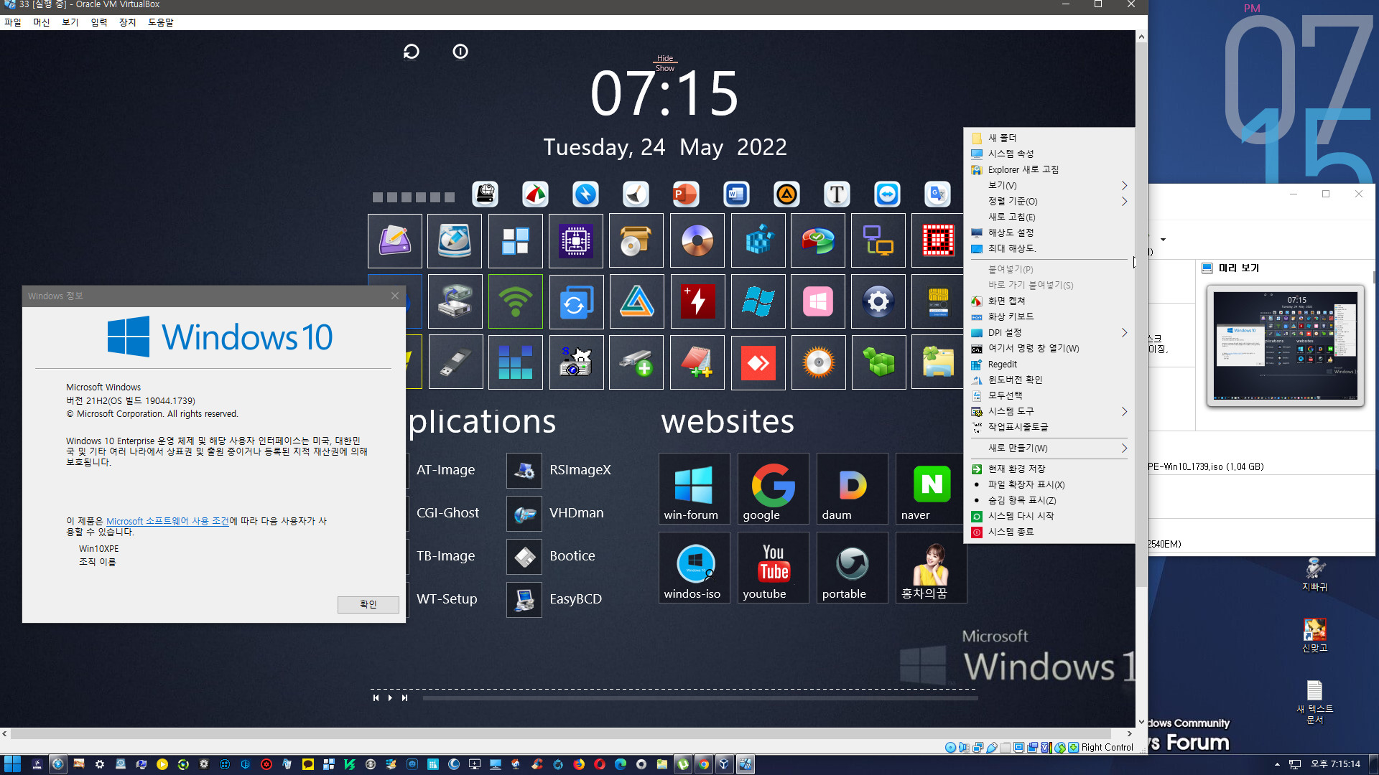Viewport: 1379px width, 775px height.
Task: Open the Windows Start button in guest taskbar
Action: 12,764
